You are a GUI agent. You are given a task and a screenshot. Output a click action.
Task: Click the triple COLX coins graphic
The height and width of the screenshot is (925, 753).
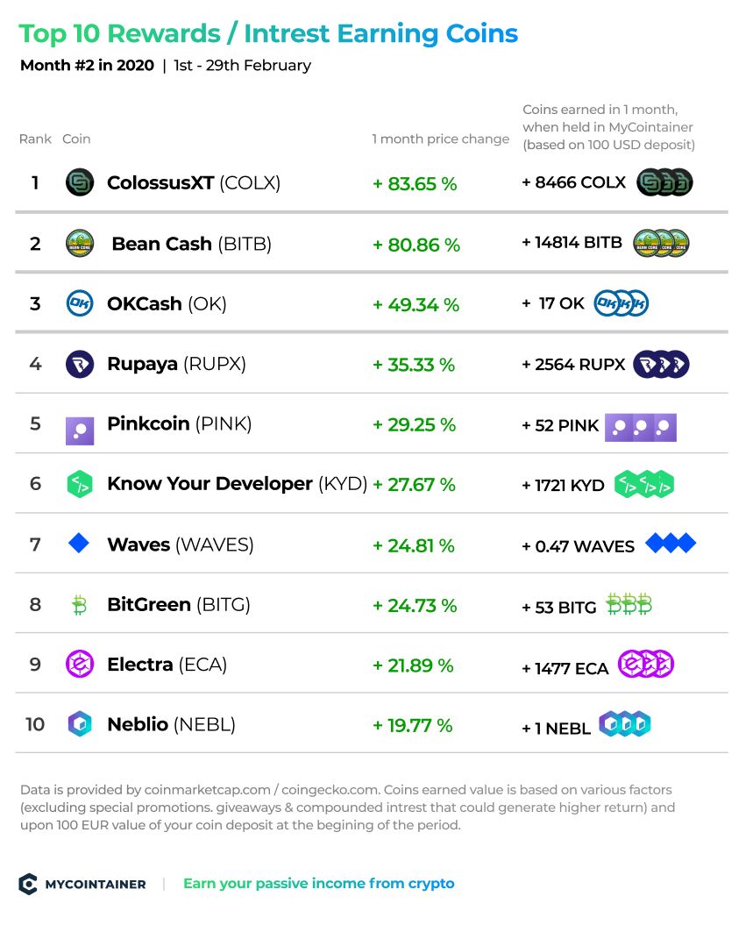664,182
